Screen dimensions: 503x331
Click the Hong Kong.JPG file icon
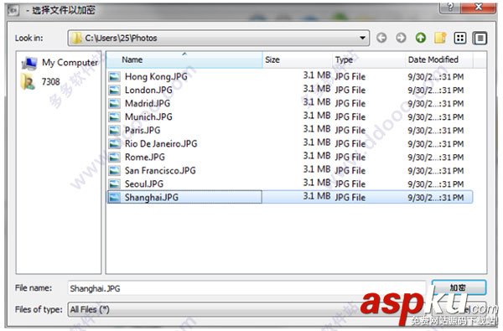(x=115, y=76)
